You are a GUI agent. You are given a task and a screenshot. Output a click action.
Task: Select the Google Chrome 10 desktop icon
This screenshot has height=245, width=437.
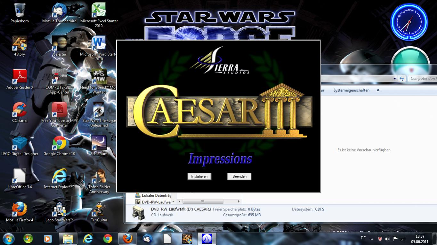59,146
